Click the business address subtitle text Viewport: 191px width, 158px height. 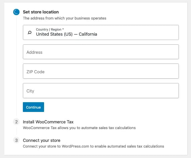pos(65,18)
